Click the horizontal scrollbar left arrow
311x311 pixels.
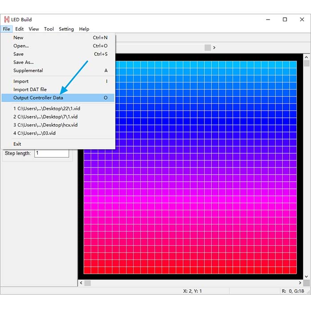pos(81,283)
